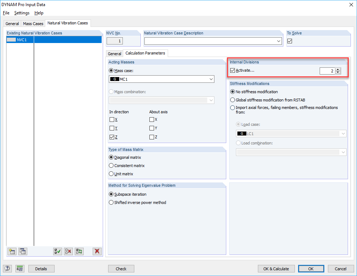Enable About axis X checkbox
This screenshot has width=357, height=276.
[x=152, y=119]
